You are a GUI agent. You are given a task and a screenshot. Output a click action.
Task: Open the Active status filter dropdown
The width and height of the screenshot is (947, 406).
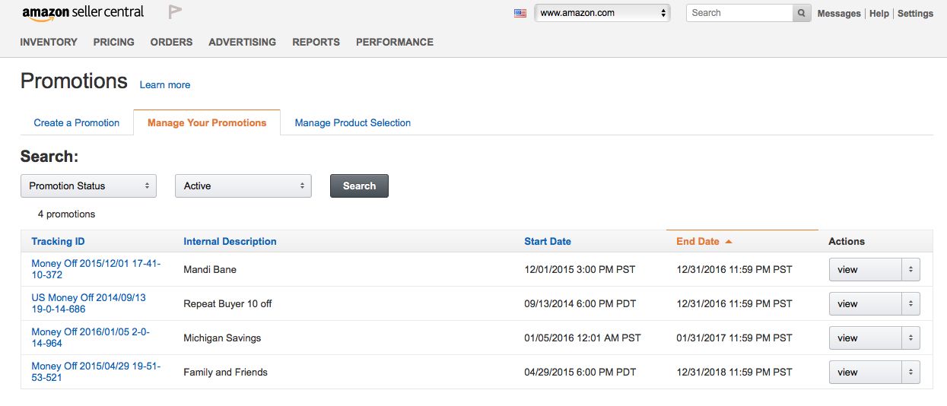[x=243, y=186]
